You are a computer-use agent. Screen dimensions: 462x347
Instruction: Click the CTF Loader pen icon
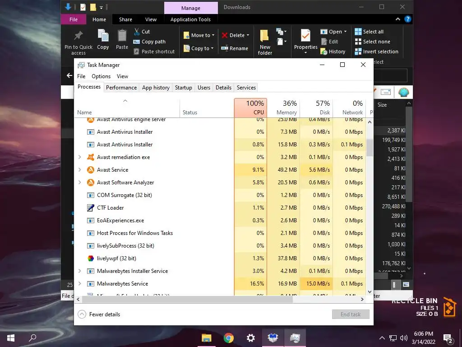pyautogui.click(x=90, y=208)
